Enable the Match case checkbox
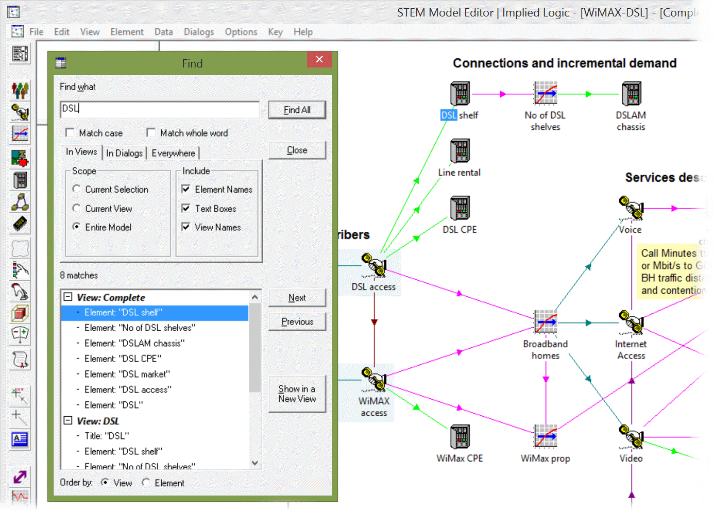 [x=70, y=133]
